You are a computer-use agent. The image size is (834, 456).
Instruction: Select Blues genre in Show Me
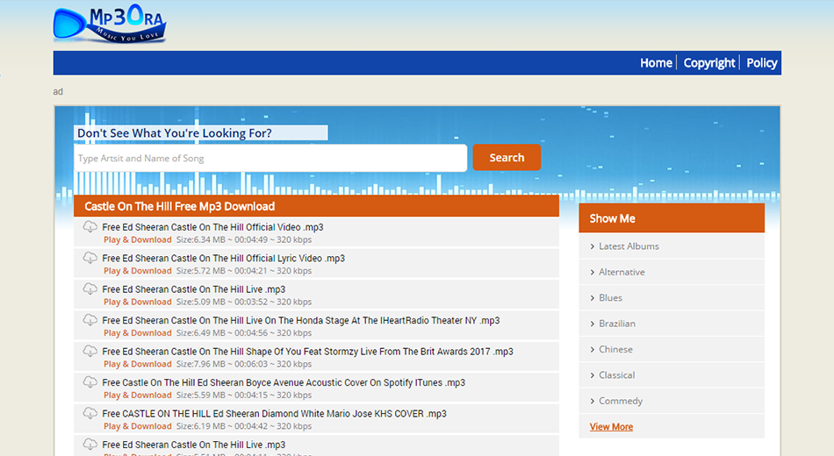[x=611, y=297]
